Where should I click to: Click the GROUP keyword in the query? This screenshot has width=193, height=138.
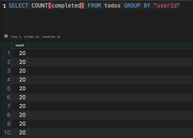pos(132,6)
